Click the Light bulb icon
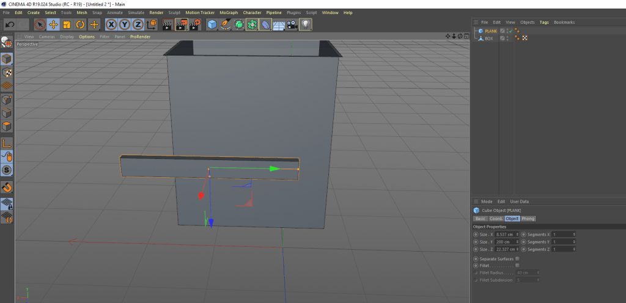This screenshot has width=626, height=303. coord(305,24)
